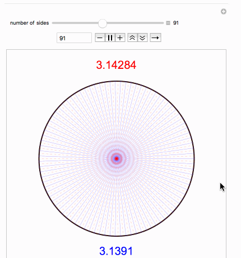Click the concentric rings around the center

tap(117, 158)
